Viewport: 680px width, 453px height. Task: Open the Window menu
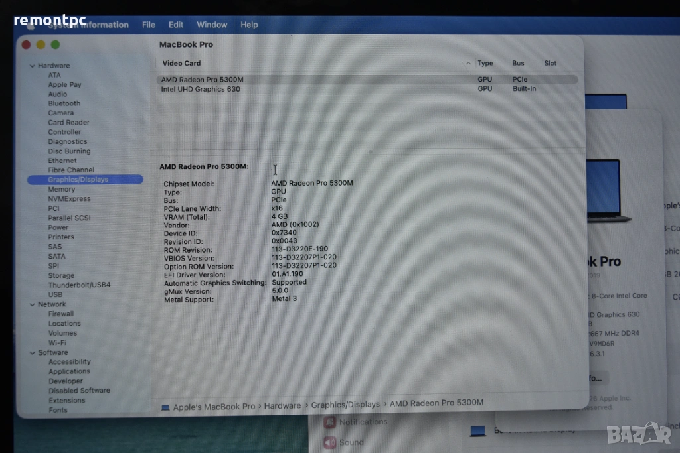(212, 25)
